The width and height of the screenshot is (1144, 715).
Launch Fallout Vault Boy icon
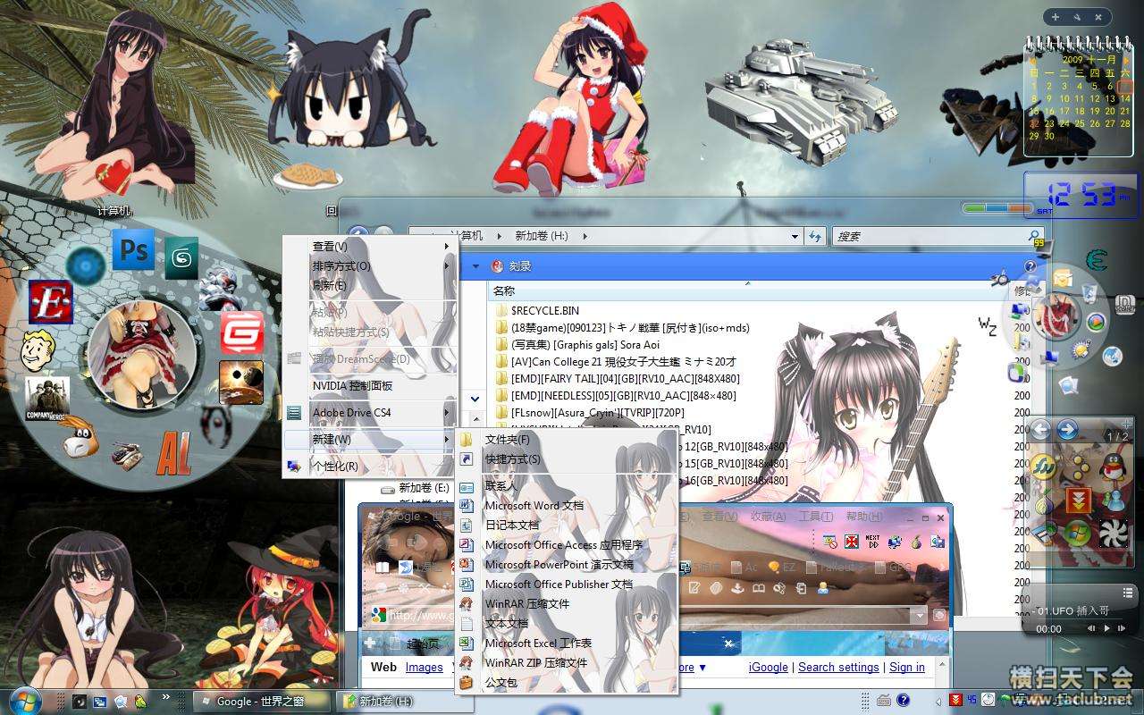tap(40, 349)
